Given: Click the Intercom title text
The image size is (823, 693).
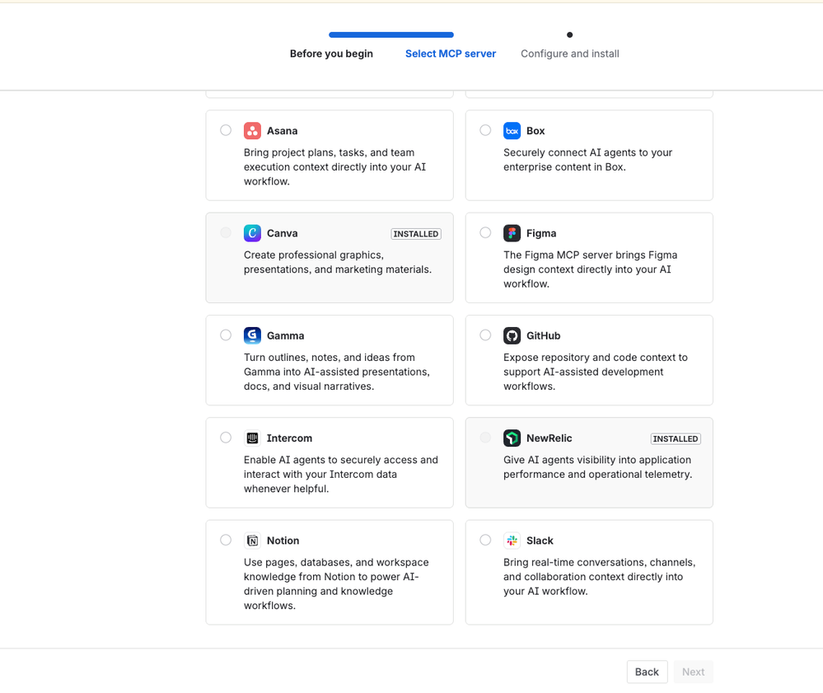Looking at the screenshot, I should click(289, 438).
